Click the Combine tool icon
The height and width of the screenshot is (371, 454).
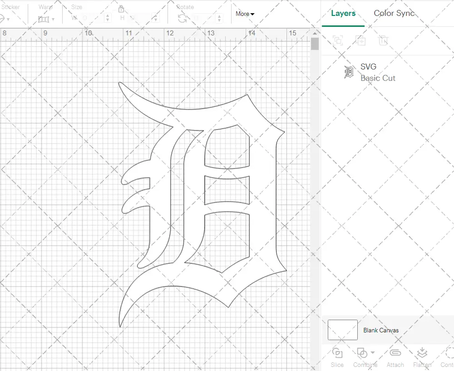click(x=362, y=353)
